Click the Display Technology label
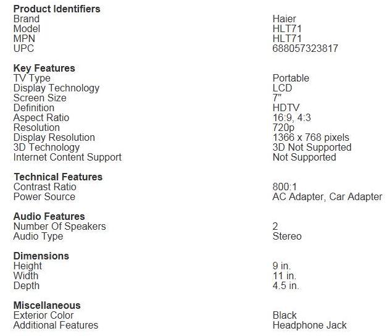 pyautogui.click(x=56, y=88)
